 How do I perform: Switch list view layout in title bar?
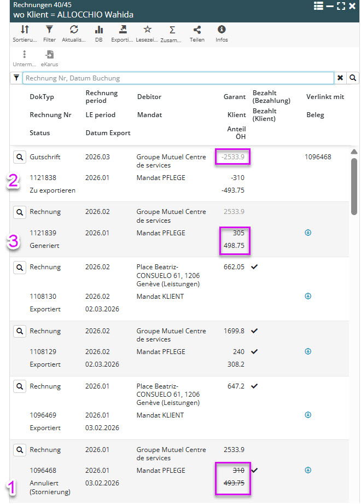[x=318, y=6]
